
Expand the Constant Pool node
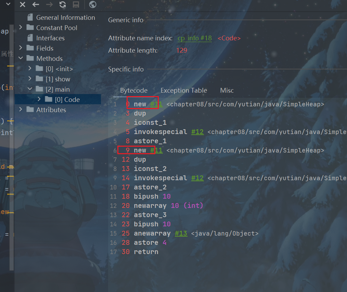(x=21, y=28)
